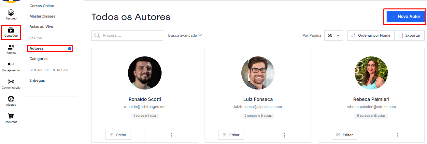The image size is (427, 144).
Task: Go to the Alunos section icon
Action: [x=11, y=48]
